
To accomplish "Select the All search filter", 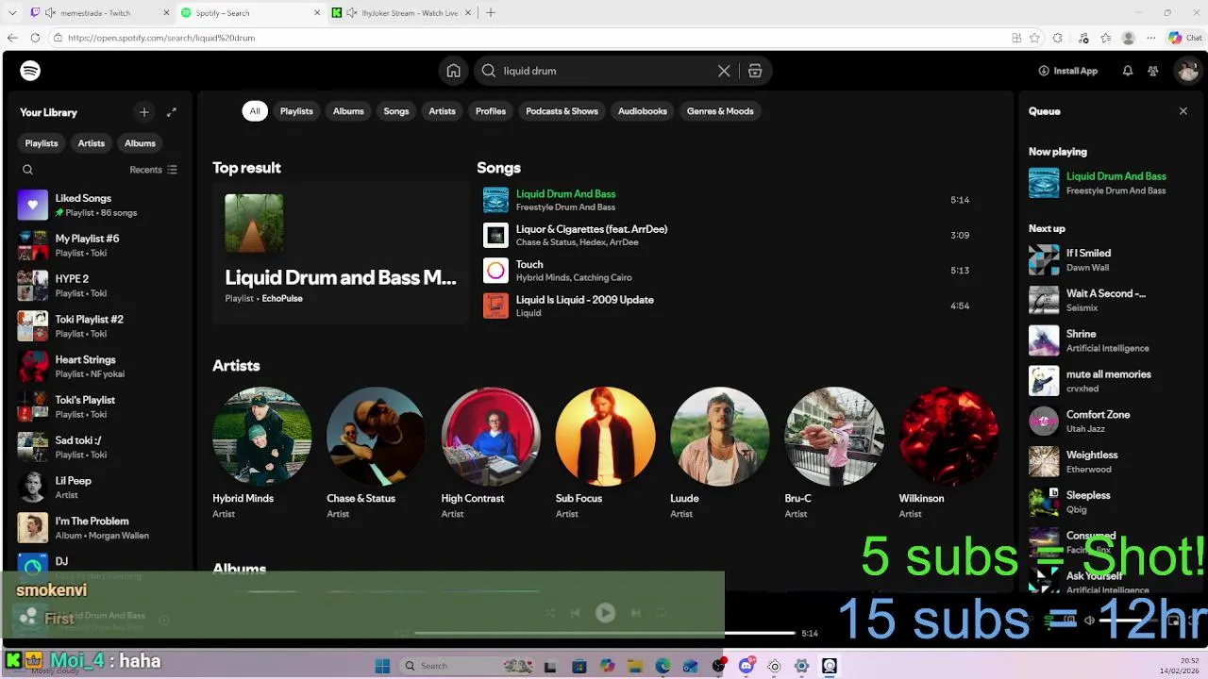I will (255, 111).
